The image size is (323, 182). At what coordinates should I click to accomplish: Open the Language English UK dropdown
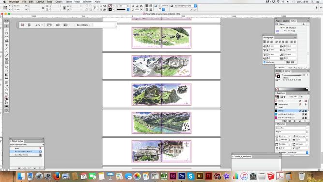pyautogui.click(x=298, y=152)
